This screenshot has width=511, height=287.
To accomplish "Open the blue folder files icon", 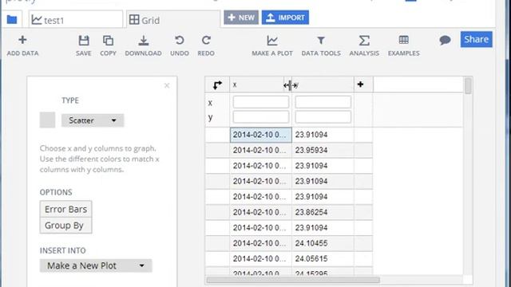I will click(x=12, y=19).
